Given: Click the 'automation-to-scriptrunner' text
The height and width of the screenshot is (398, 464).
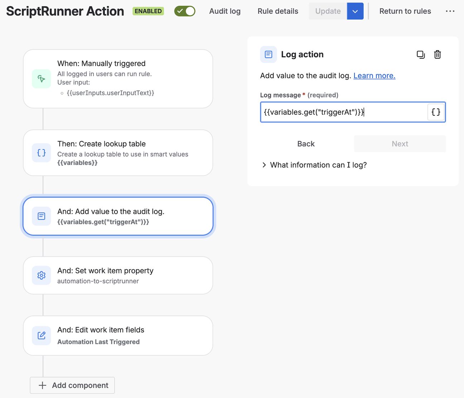Looking at the screenshot, I should point(98,281).
